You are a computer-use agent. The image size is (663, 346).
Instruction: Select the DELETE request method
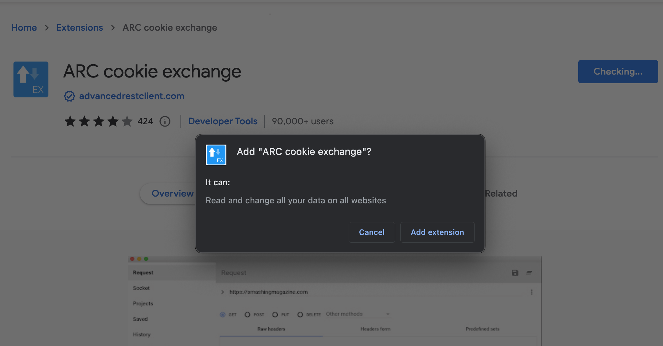click(300, 315)
